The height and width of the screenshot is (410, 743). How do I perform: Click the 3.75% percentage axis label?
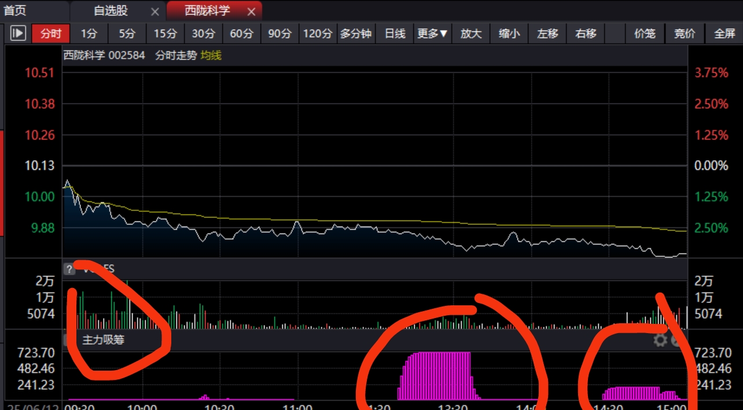coord(712,72)
